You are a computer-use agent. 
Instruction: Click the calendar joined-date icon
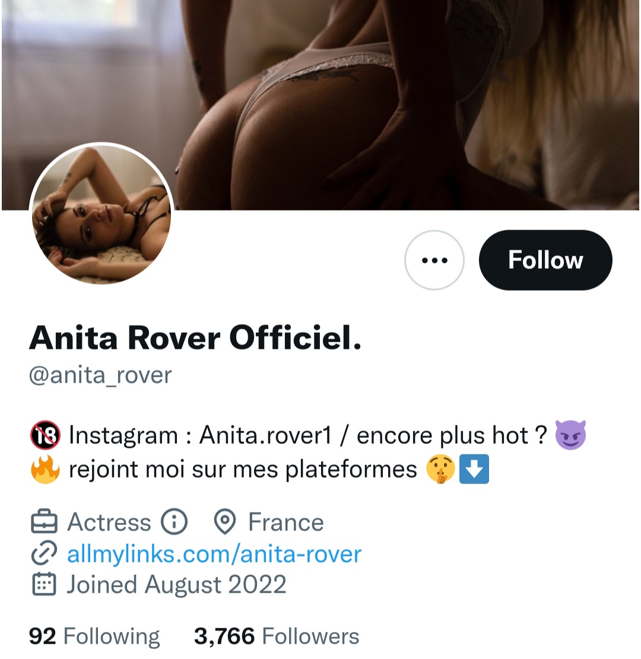(x=43, y=585)
